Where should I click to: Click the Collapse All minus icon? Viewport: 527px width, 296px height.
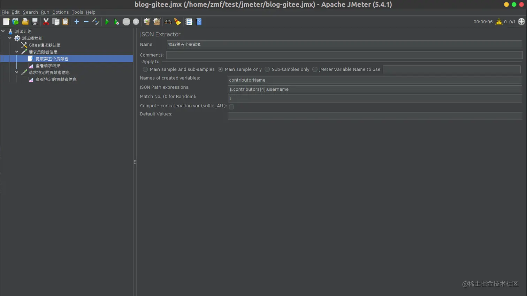coord(86,22)
